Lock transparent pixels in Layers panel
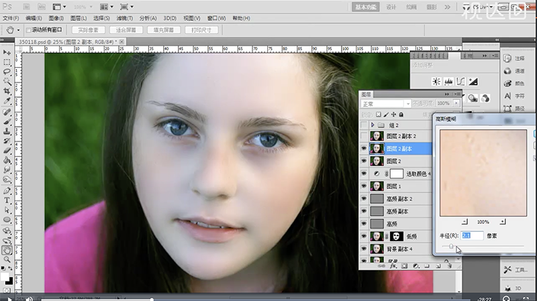537x301 pixels. [x=379, y=115]
